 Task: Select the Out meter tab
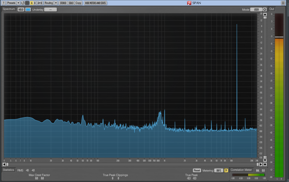pyautogui.click(x=272, y=9)
